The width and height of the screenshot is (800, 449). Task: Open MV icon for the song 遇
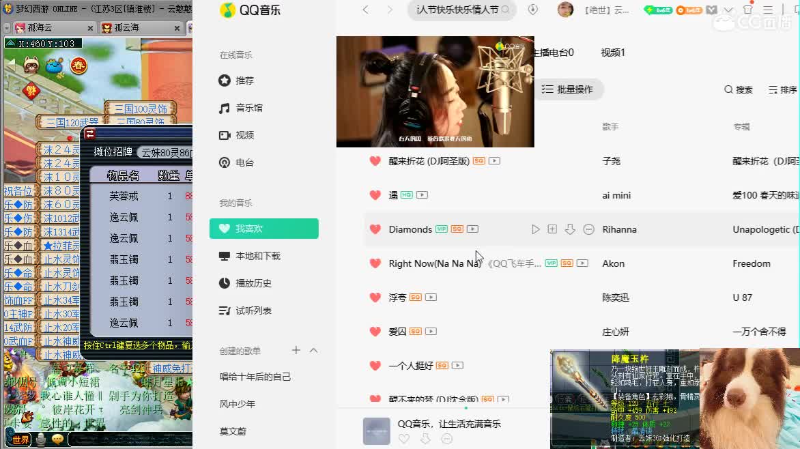[422, 195]
